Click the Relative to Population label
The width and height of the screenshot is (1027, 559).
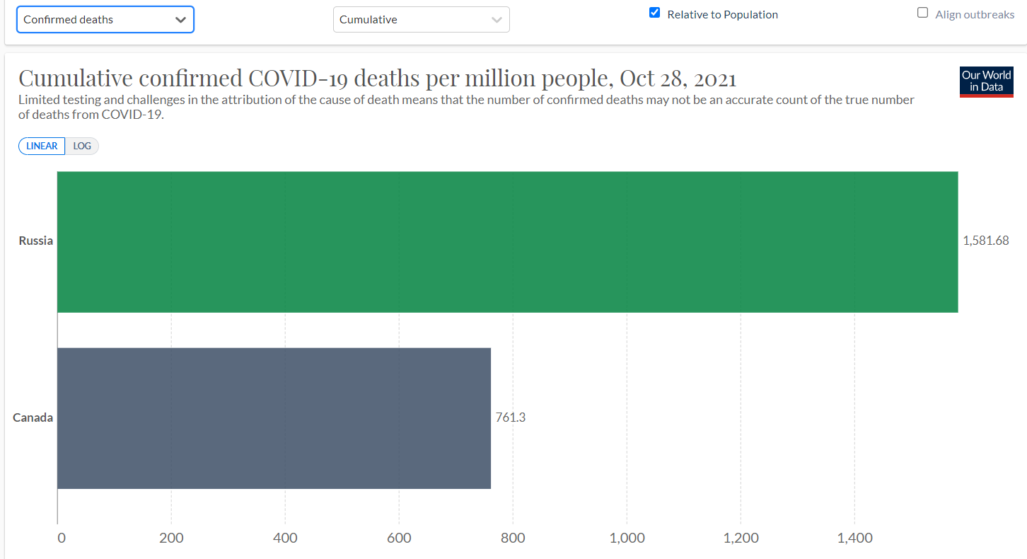coord(722,14)
